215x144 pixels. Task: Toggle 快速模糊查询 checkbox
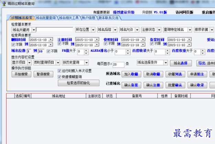click(59, 77)
